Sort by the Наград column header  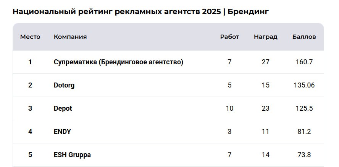(x=265, y=37)
